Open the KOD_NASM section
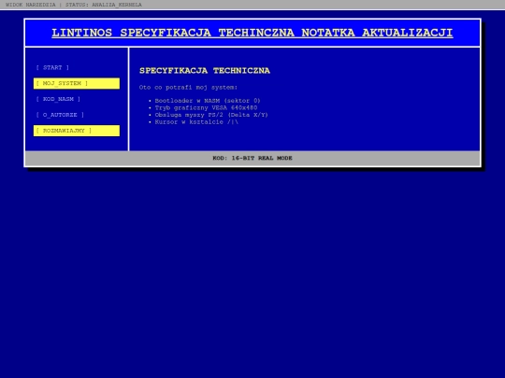Screen dimensions: 505x378 pyautogui.click(x=58, y=99)
